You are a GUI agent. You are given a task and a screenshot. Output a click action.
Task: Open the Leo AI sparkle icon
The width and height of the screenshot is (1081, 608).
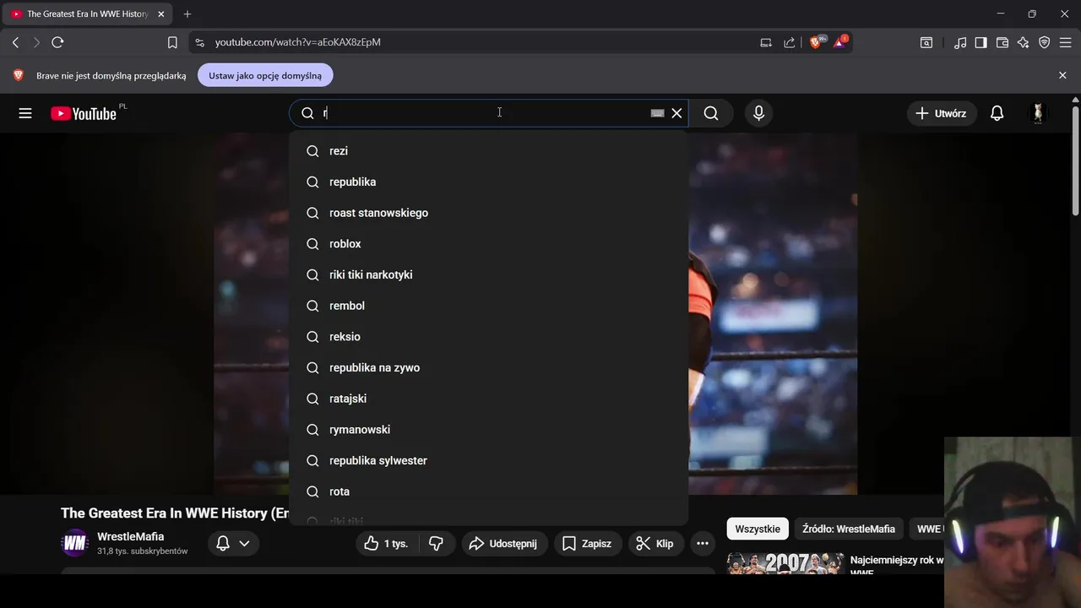[x=1024, y=42]
